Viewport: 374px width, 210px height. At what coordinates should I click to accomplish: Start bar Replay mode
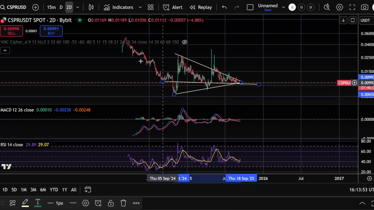(x=201, y=7)
